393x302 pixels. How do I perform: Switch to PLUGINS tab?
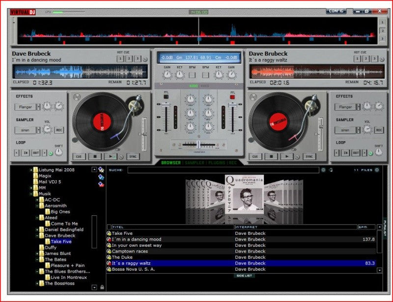217,163
